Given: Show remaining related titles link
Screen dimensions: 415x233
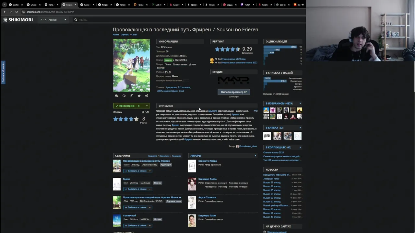Looking at the screenshot, I should tap(124, 232).
